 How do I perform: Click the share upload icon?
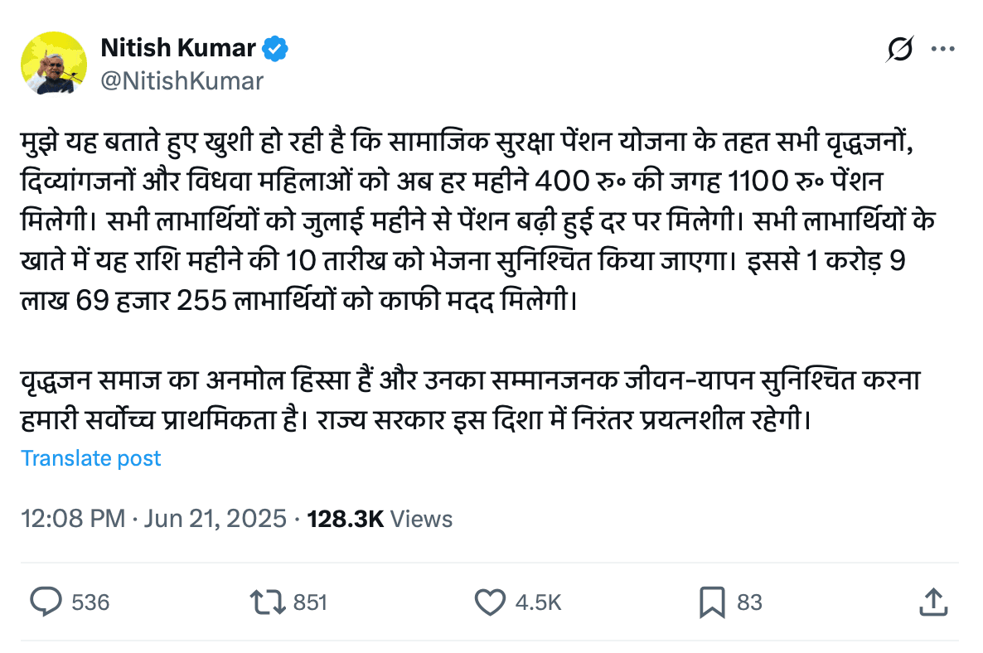(x=934, y=602)
